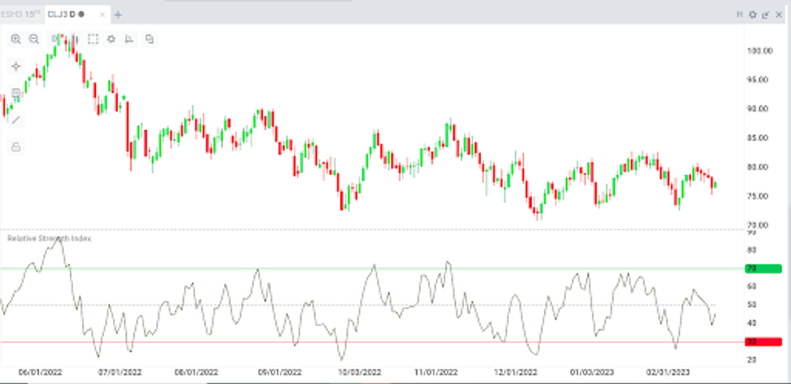Click the green 70 RSI level label

pyautogui.click(x=762, y=268)
